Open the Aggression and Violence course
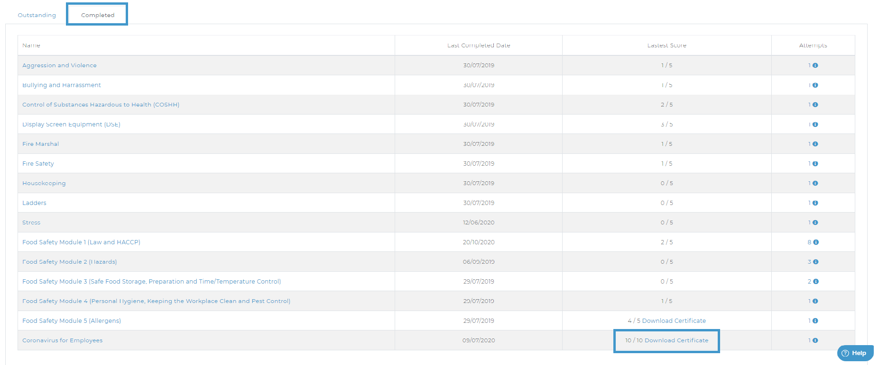The image size is (879, 365). coord(59,65)
